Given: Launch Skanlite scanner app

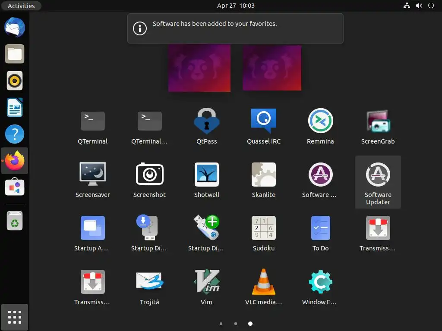Looking at the screenshot, I should click(x=264, y=180).
